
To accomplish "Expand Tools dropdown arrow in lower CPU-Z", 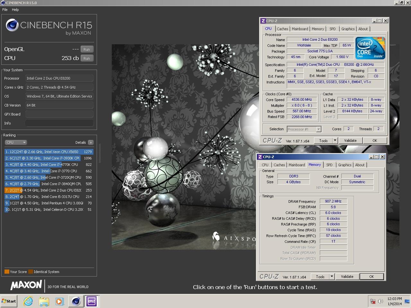I will pyautogui.click(x=332, y=277).
